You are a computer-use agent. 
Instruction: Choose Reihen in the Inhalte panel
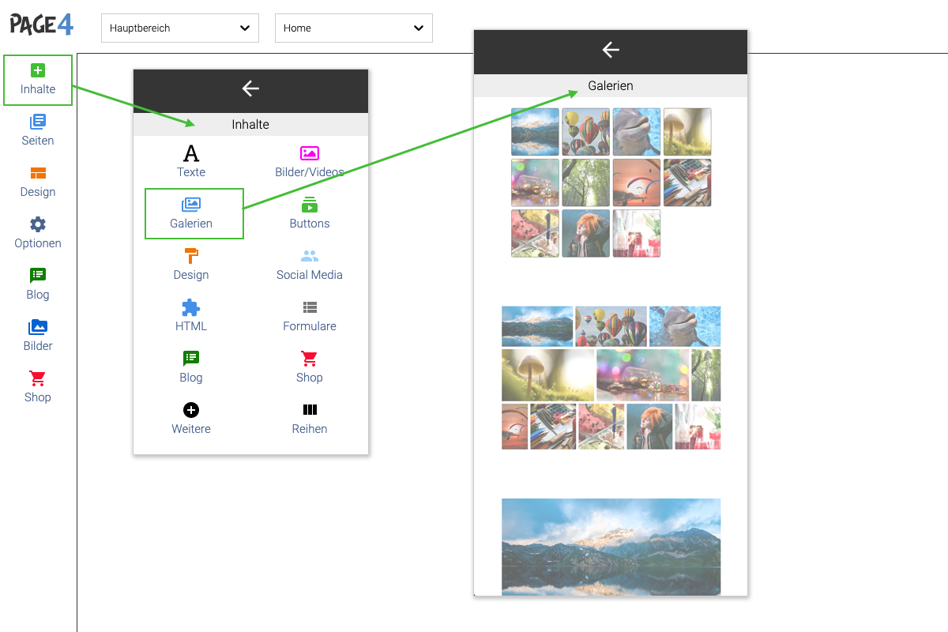coord(310,419)
